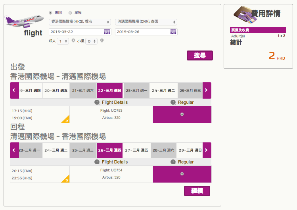The image size is (297, 210).
Task: Select return date 28-三月 週六
Action: point(163,150)
